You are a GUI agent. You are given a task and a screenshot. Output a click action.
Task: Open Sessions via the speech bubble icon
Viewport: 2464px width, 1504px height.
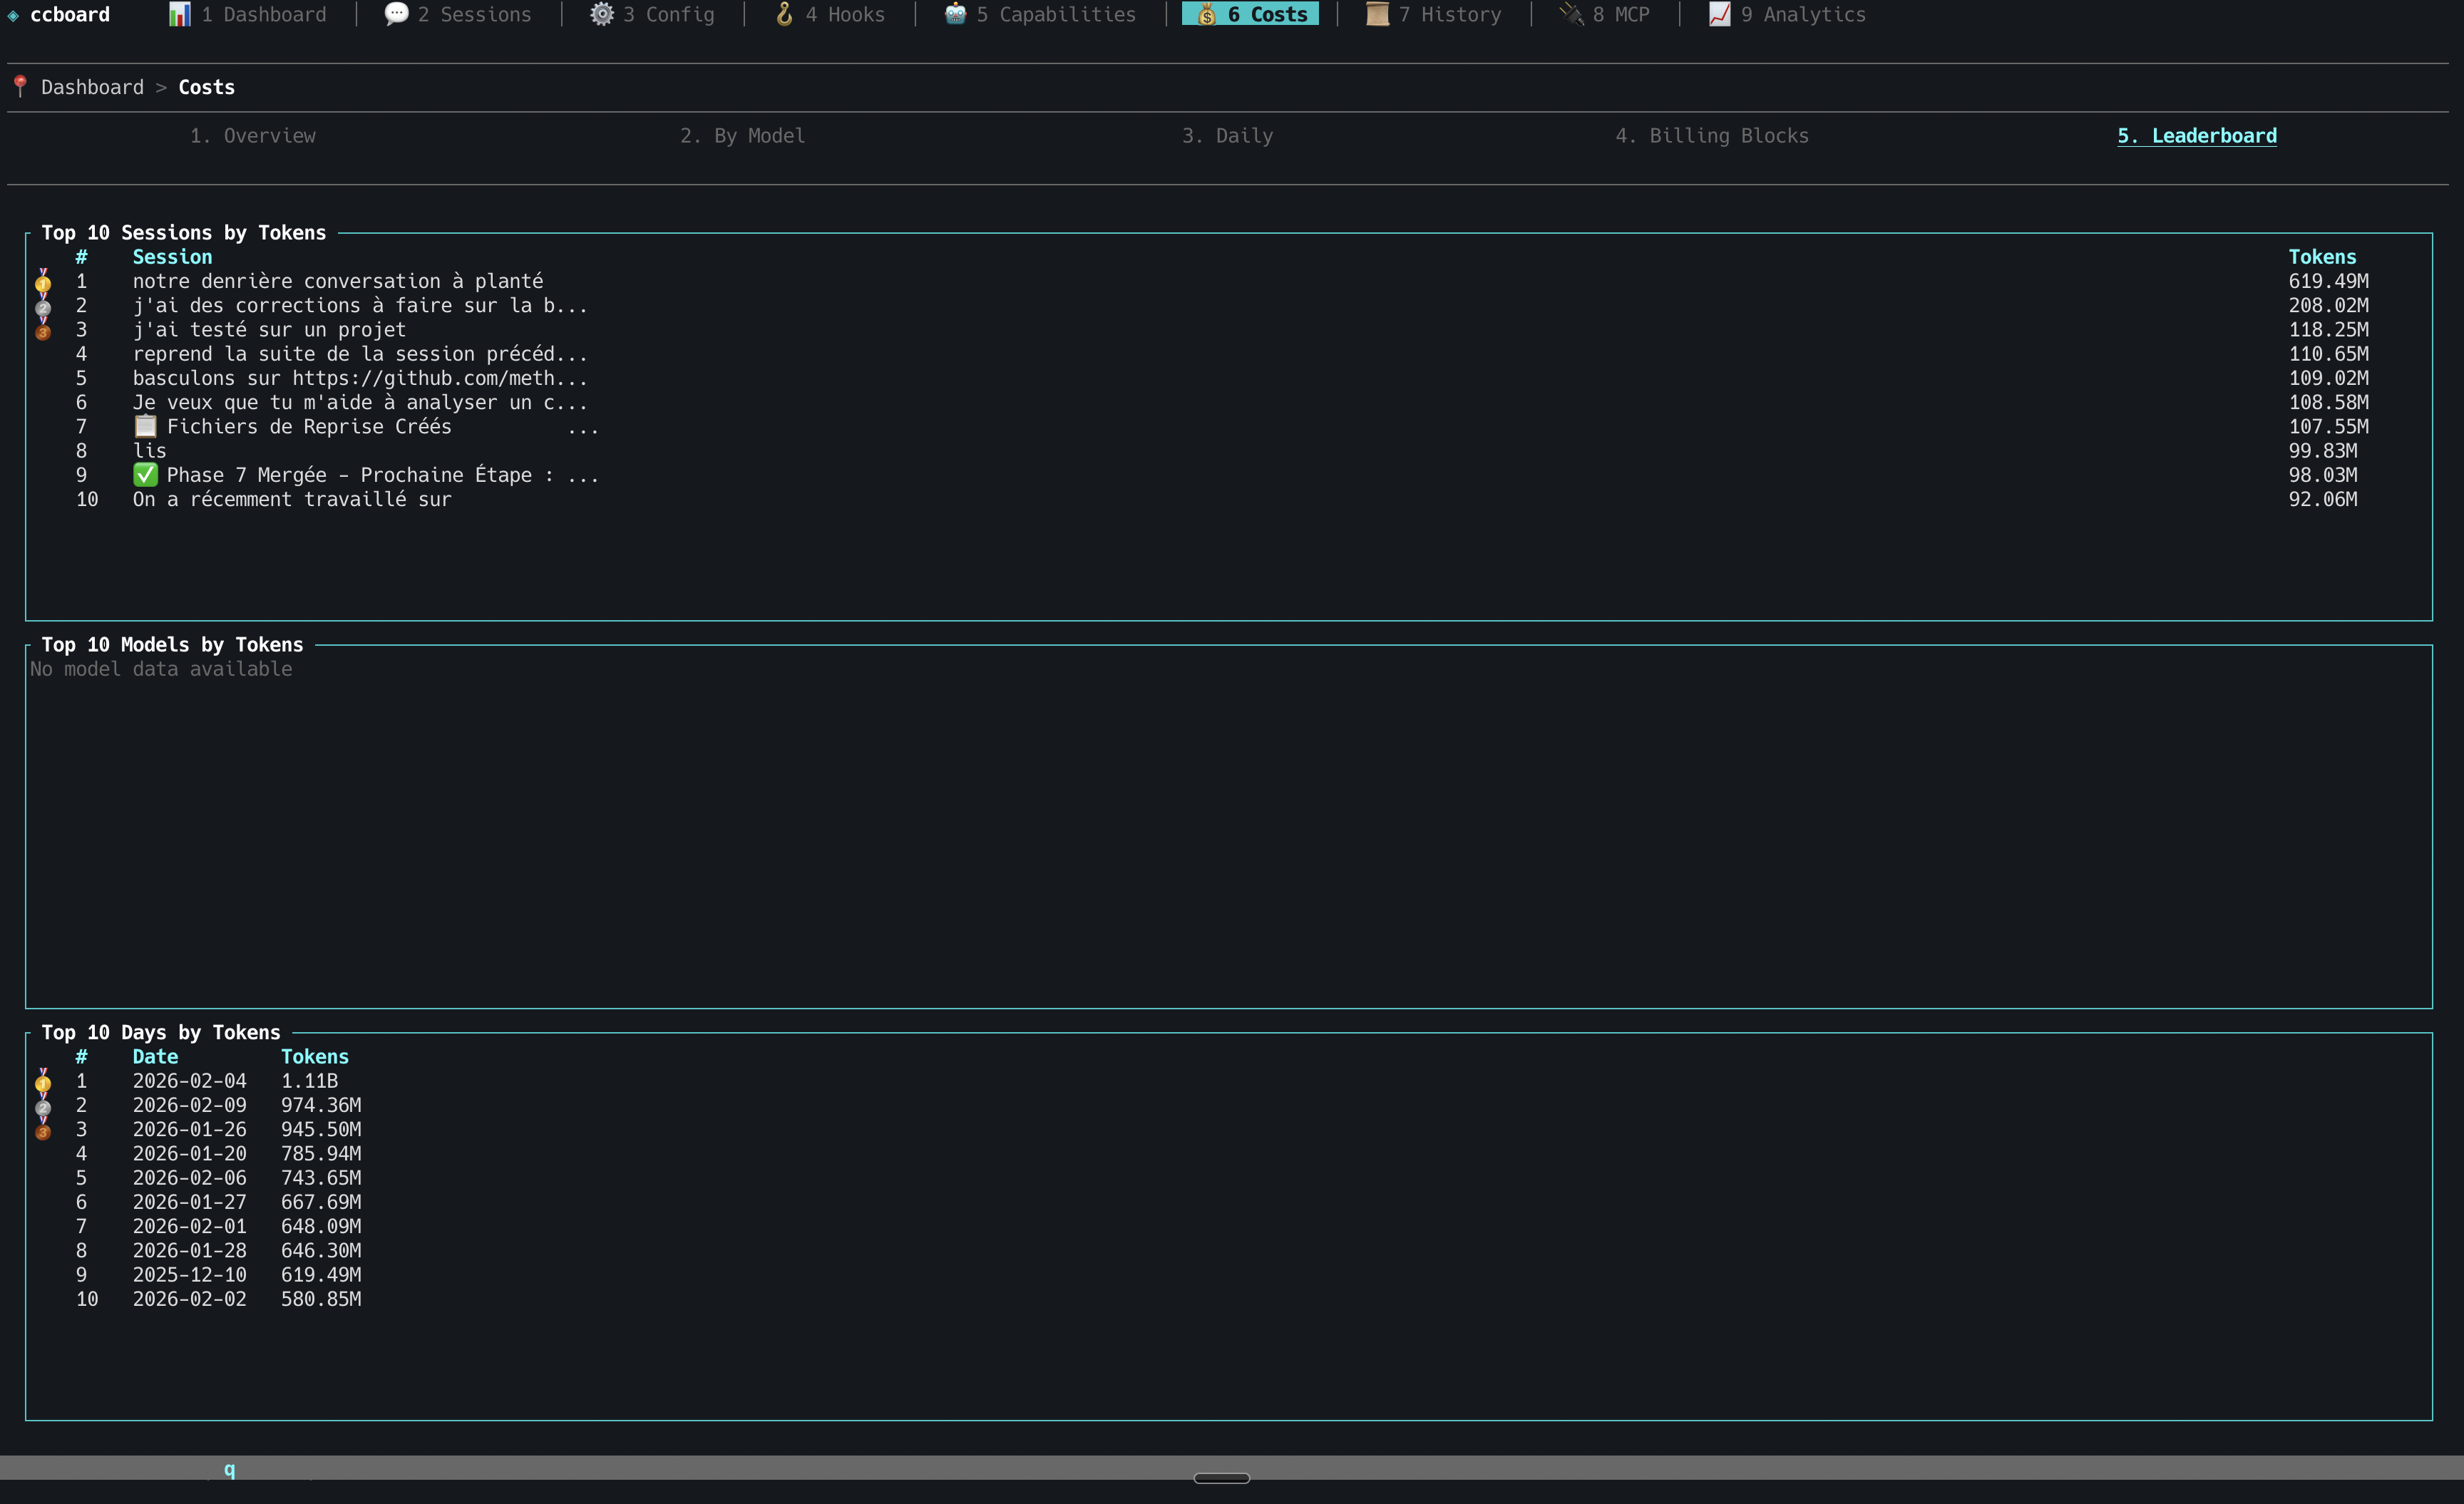click(x=396, y=14)
